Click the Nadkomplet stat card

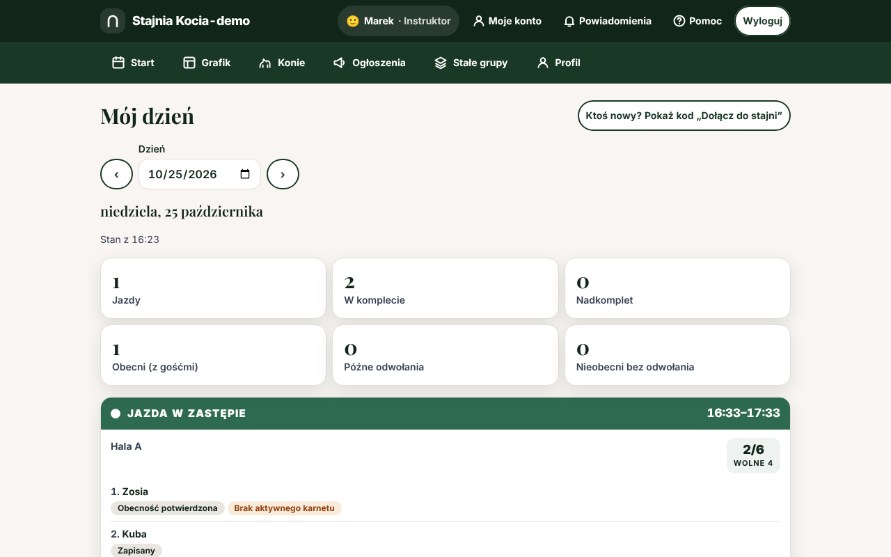coord(677,288)
